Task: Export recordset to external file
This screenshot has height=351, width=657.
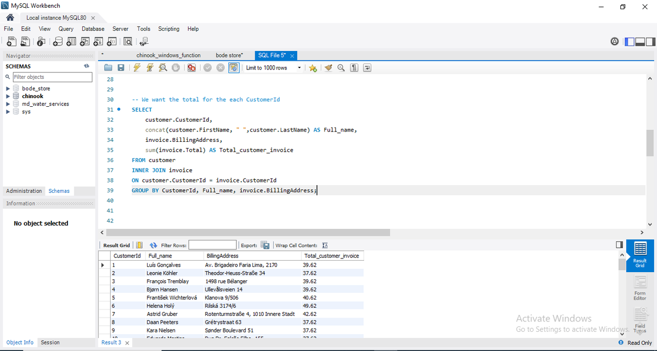Action: (265, 245)
